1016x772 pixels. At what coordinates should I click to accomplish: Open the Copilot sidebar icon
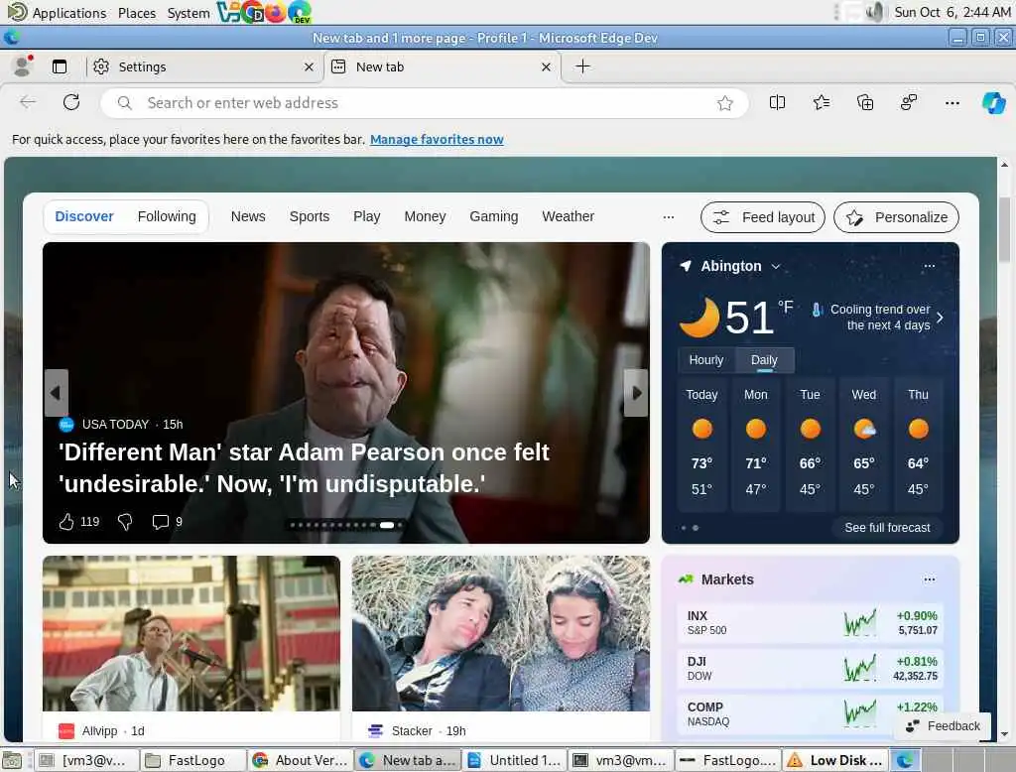point(993,102)
